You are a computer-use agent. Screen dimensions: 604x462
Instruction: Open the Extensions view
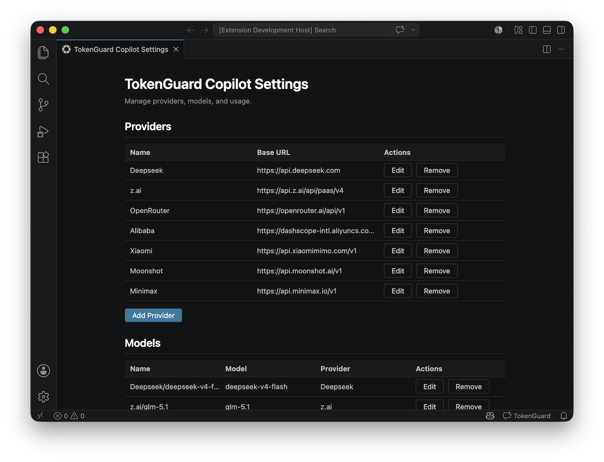coord(43,157)
